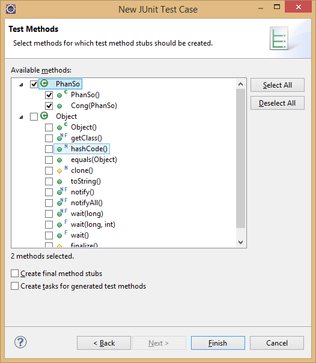Select the hashCode() tree item
316x363 pixels.
[x=82, y=149]
